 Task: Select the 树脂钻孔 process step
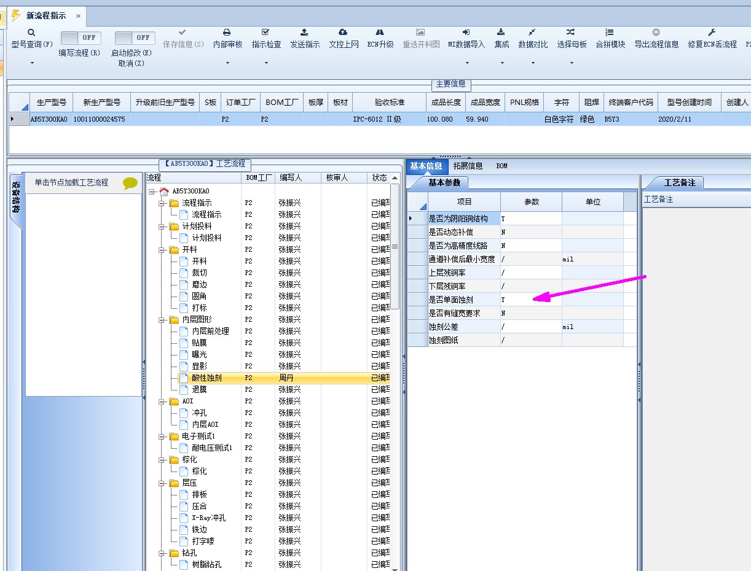point(206,565)
